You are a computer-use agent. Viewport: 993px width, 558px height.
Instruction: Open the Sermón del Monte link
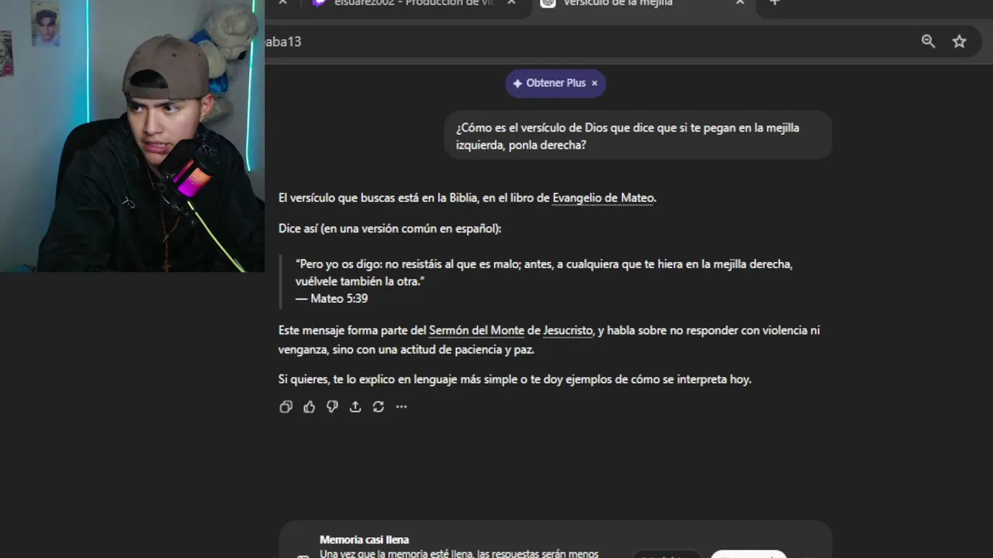(476, 331)
